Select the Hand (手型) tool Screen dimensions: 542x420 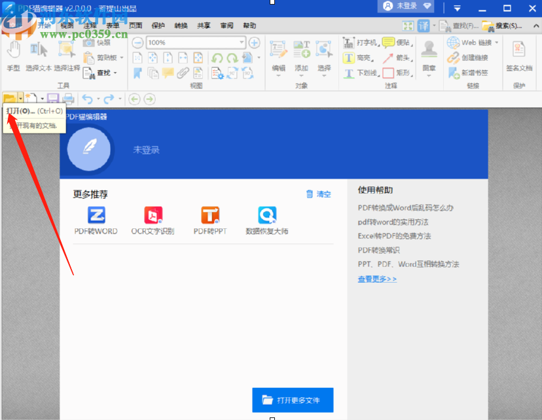14,56
